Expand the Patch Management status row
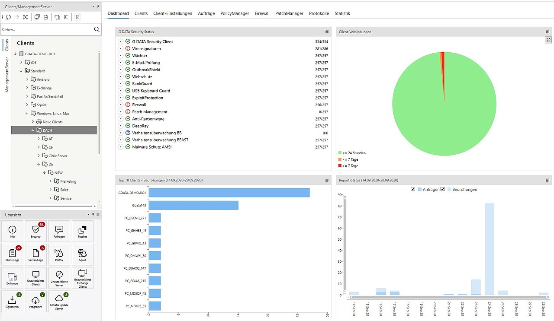554x321 pixels. click(120, 112)
